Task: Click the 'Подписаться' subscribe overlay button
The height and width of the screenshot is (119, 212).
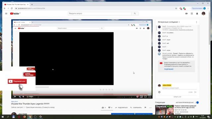Action: [x=17, y=81]
